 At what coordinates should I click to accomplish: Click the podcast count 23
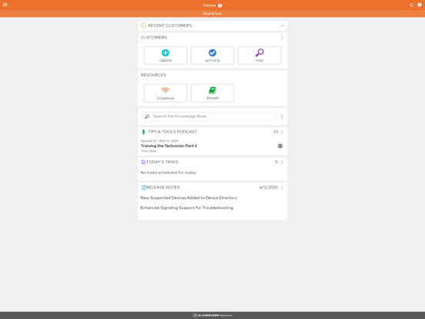click(x=276, y=132)
